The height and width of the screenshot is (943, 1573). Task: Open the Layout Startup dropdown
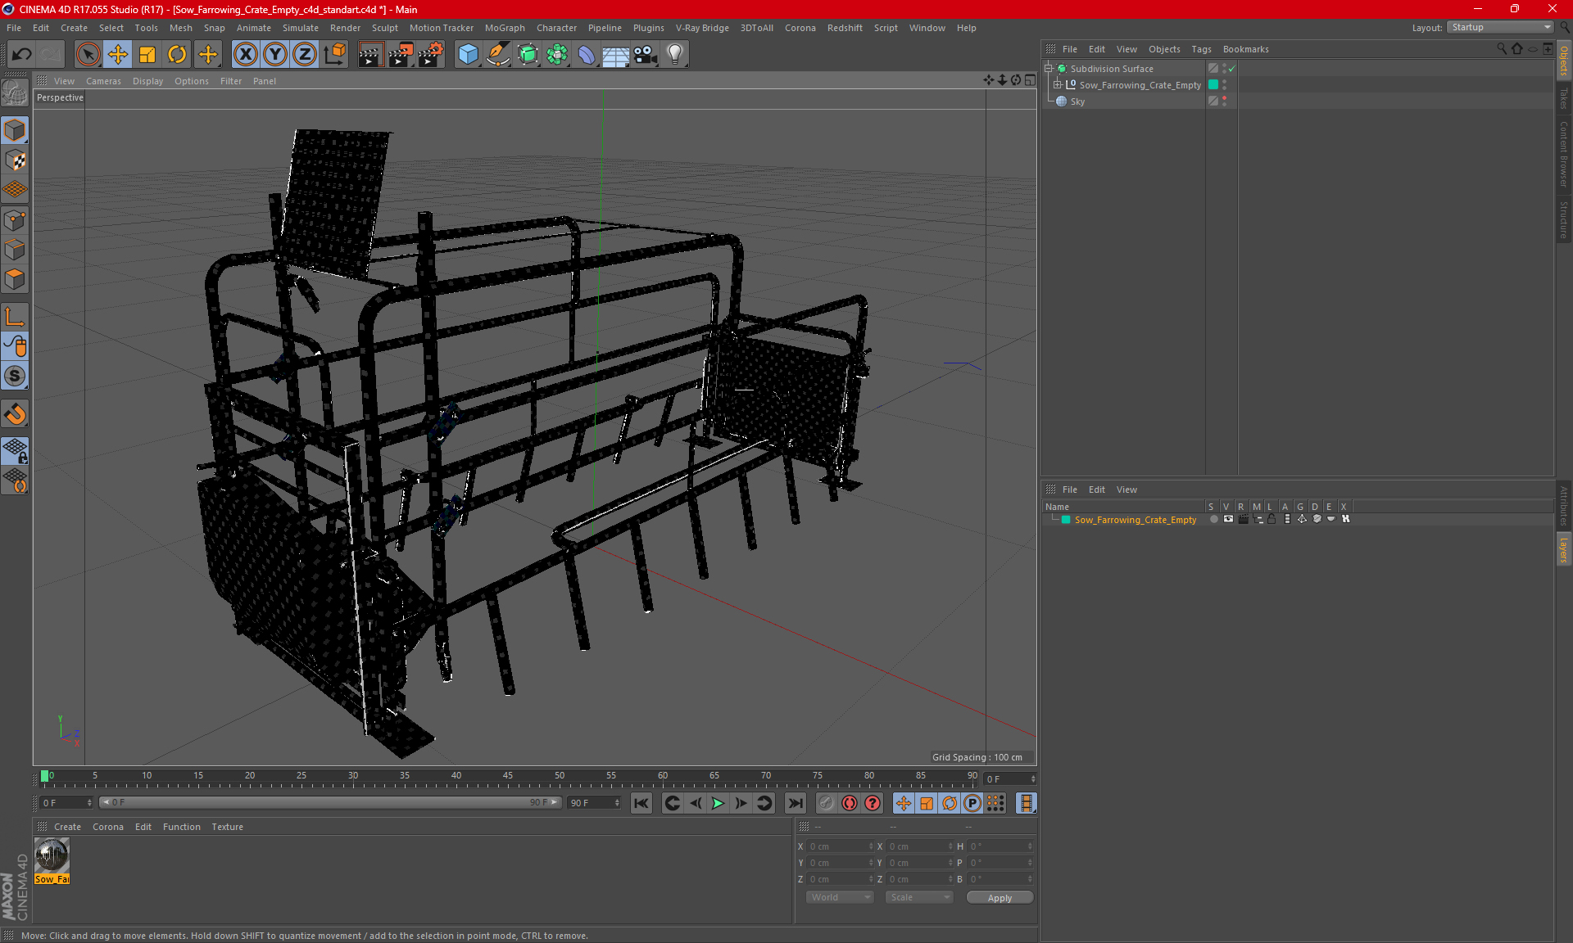coord(1500,27)
